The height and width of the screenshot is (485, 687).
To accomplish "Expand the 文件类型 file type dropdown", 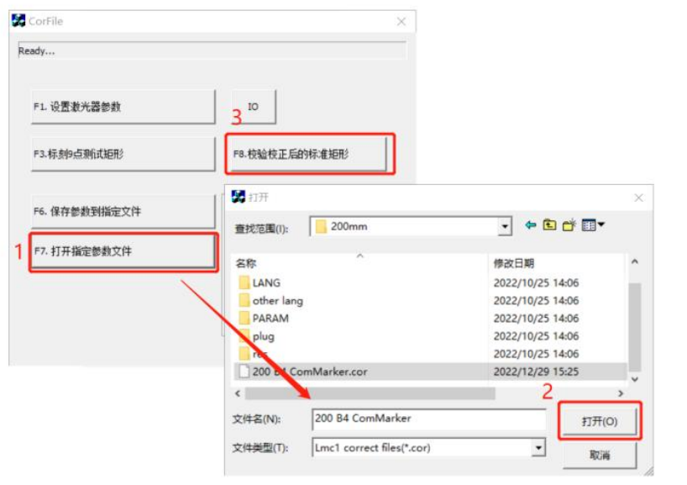I will tap(538, 448).
